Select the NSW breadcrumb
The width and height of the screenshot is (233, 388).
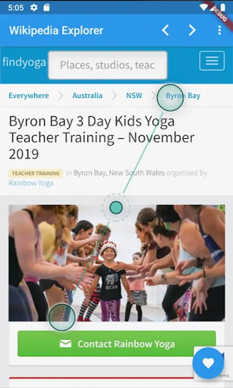point(134,96)
